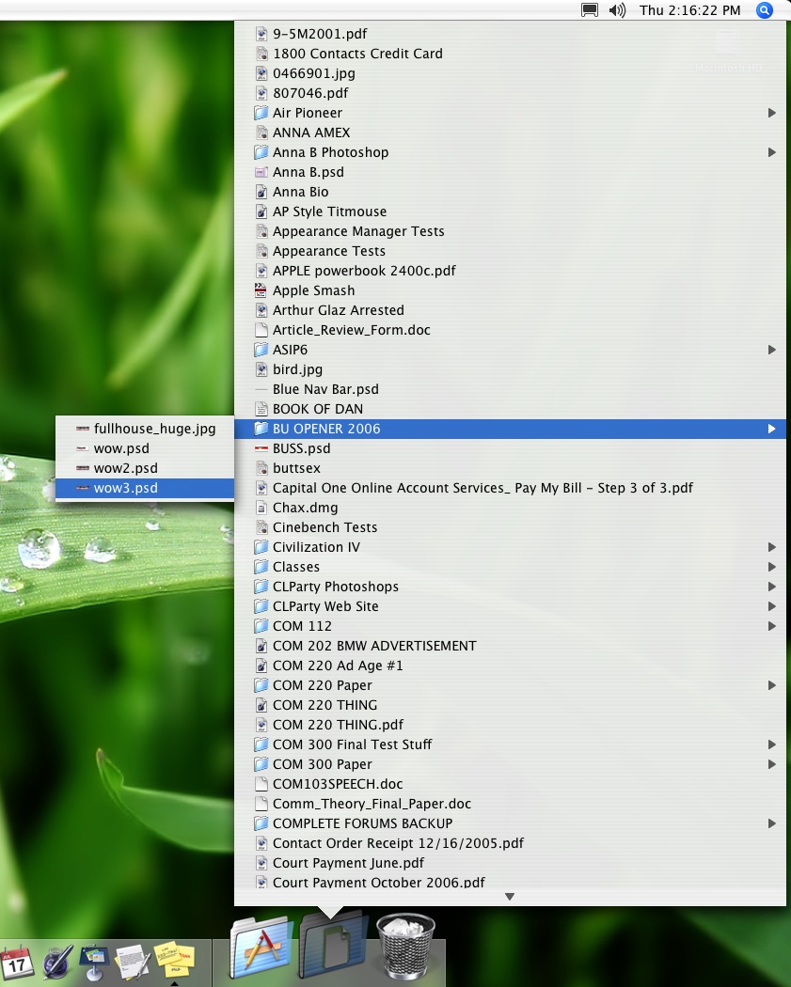Image resolution: width=791 pixels, height=987 pixels.
Task: Click the Anna B.psd file icon
Action: 261,172
